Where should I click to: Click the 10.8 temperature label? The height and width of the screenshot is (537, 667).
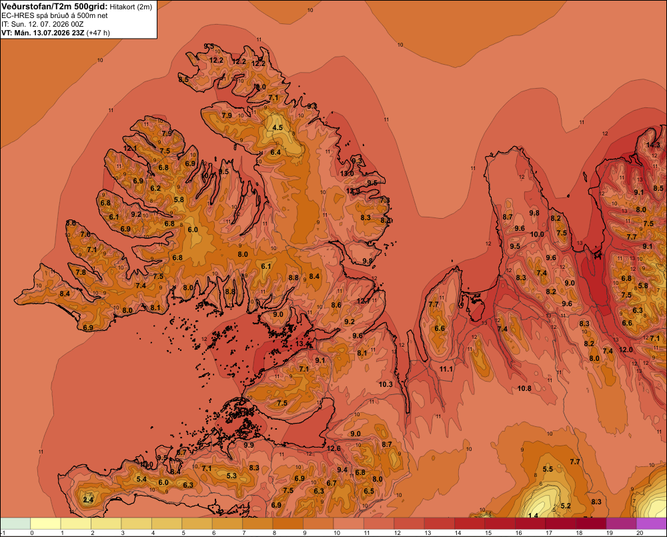click(524, 388)
